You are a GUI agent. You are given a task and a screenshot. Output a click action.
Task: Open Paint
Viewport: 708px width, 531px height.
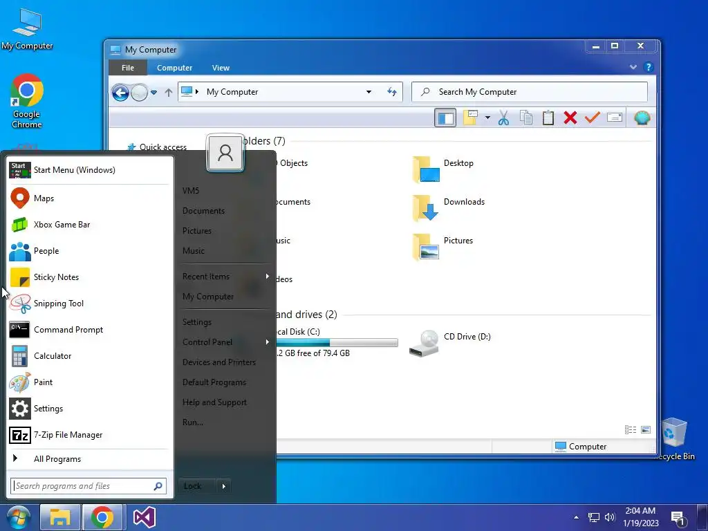[x=89, y=382]
